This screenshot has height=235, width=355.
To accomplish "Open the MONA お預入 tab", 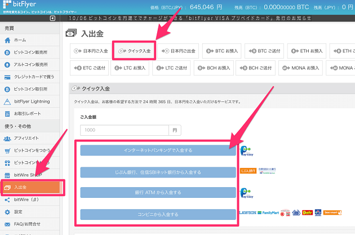I will [x=300, y=68].
